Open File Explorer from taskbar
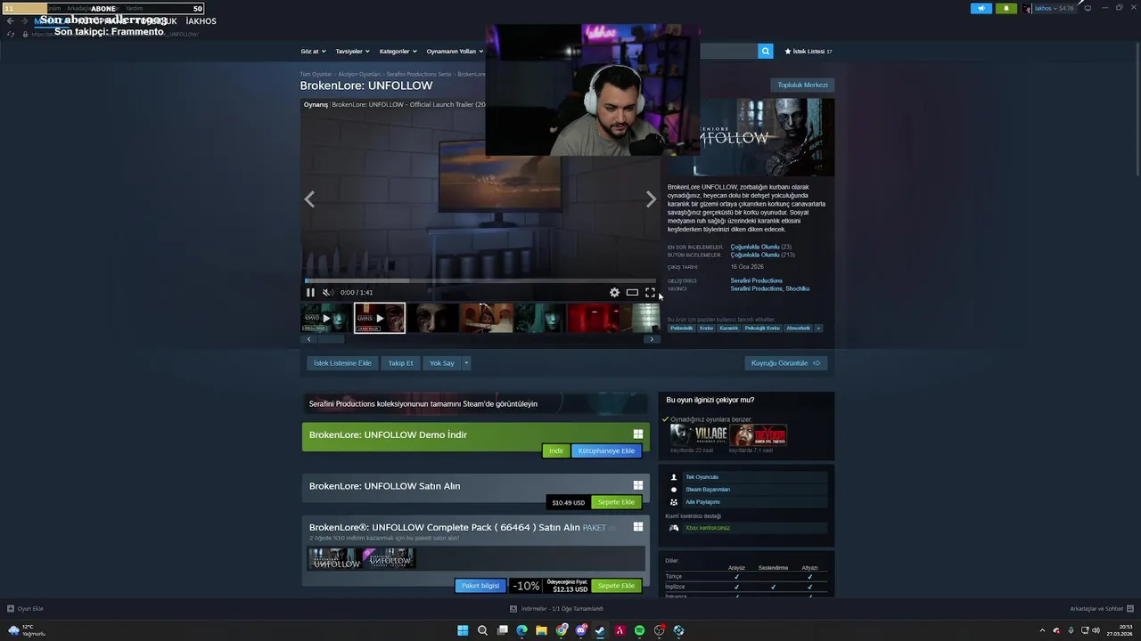1141x641 pixels. click(x=541, y=630)
